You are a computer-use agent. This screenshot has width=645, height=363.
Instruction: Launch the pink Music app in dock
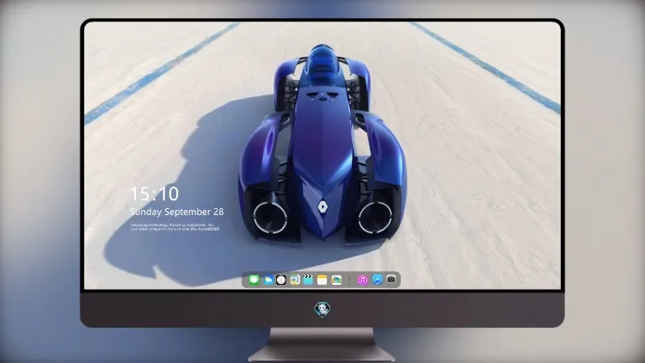click(x=362, y=280)
